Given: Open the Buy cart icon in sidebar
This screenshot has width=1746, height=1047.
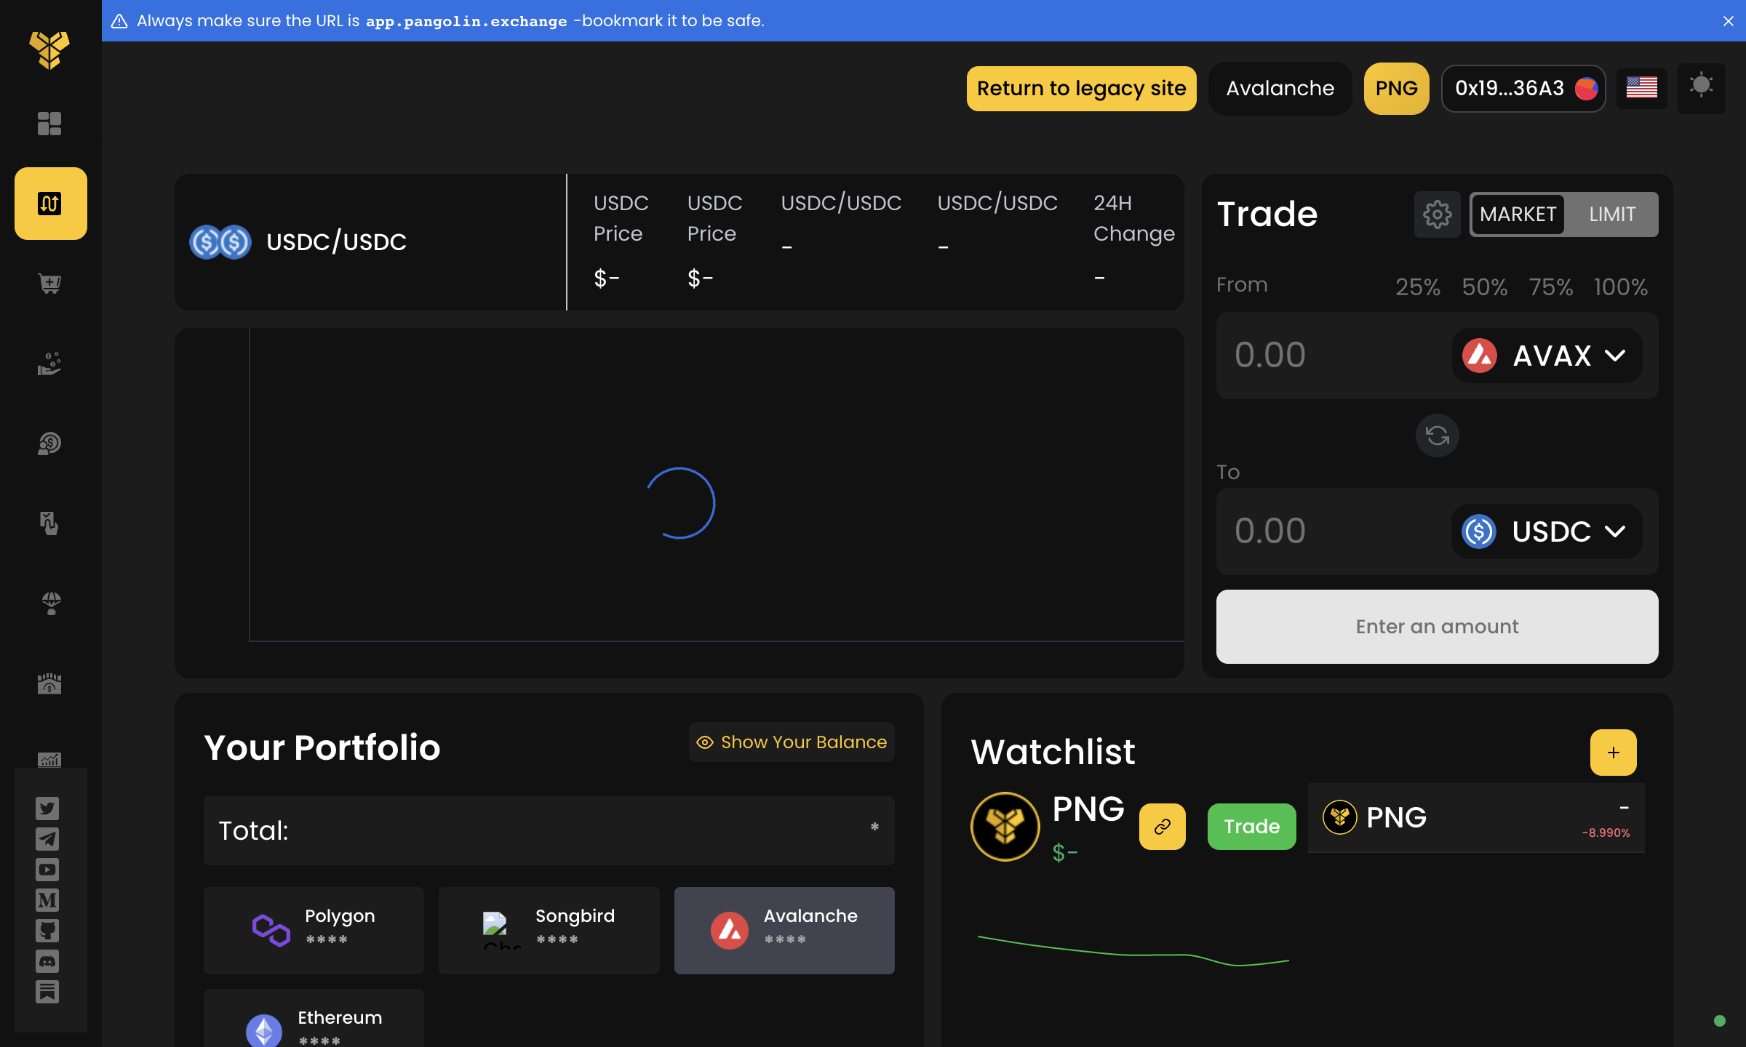Looking at the screenshot, I should click(49, 284).
